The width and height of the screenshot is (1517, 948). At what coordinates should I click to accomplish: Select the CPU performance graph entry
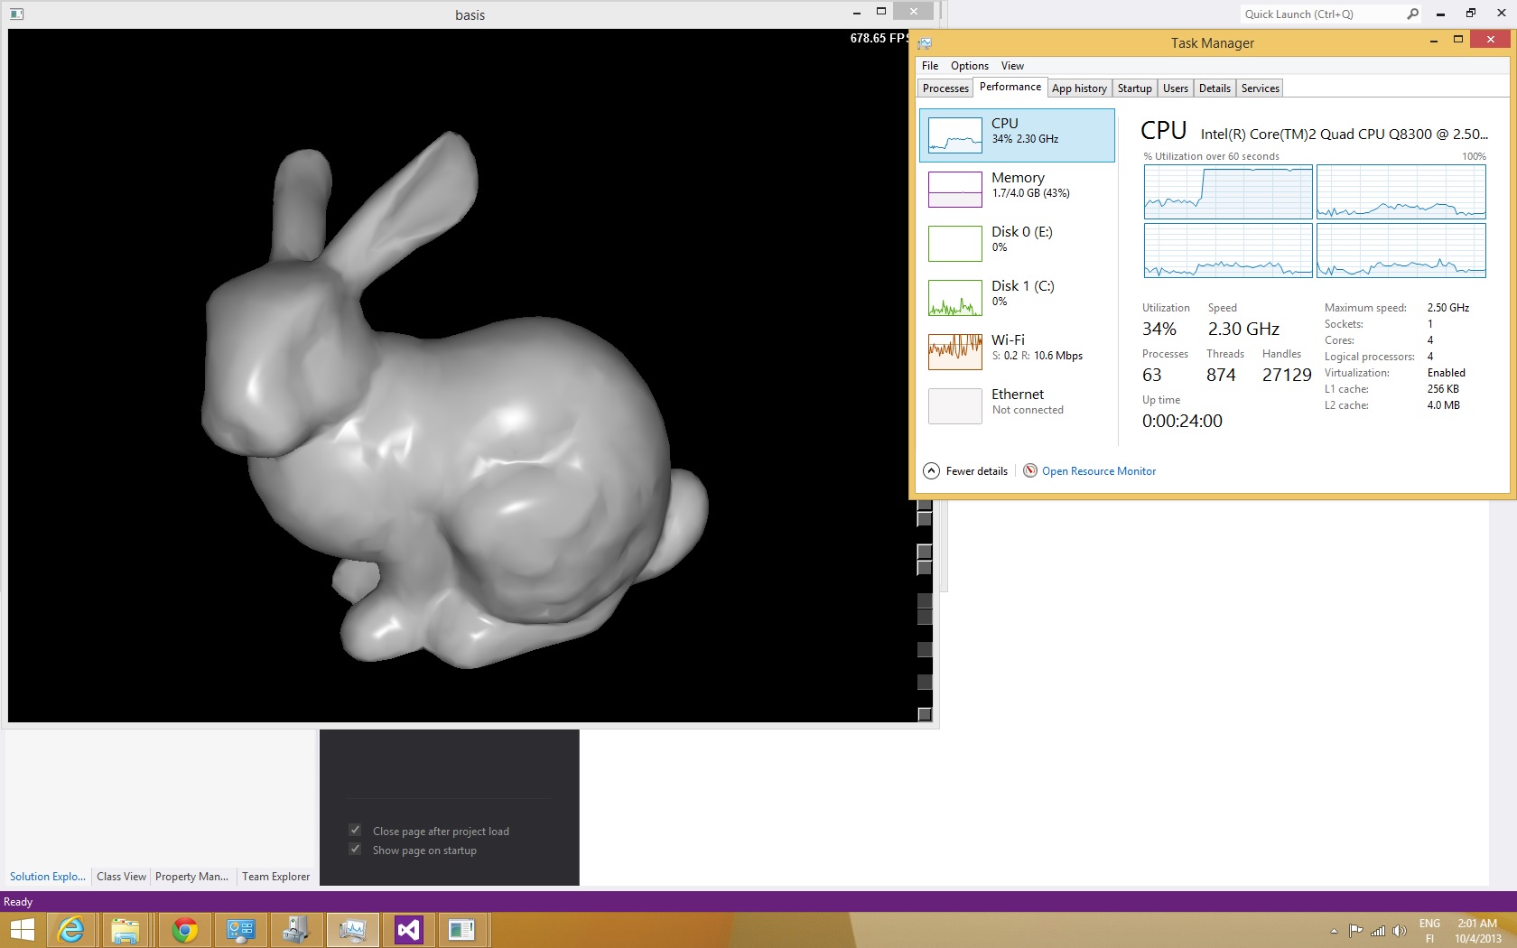click(1017, 135)
